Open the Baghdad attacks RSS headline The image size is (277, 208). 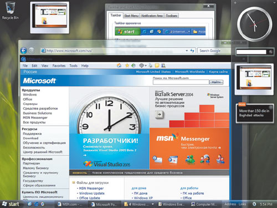[254, 113]
